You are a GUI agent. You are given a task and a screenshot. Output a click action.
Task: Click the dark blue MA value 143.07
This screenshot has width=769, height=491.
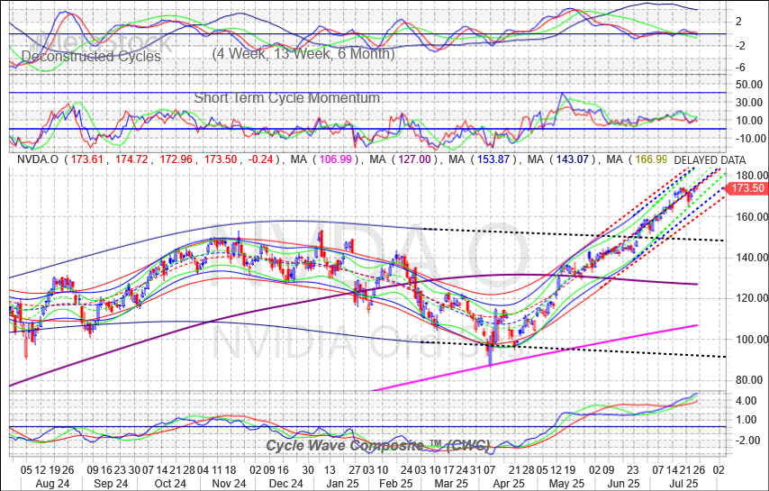[x=572, y=159]
